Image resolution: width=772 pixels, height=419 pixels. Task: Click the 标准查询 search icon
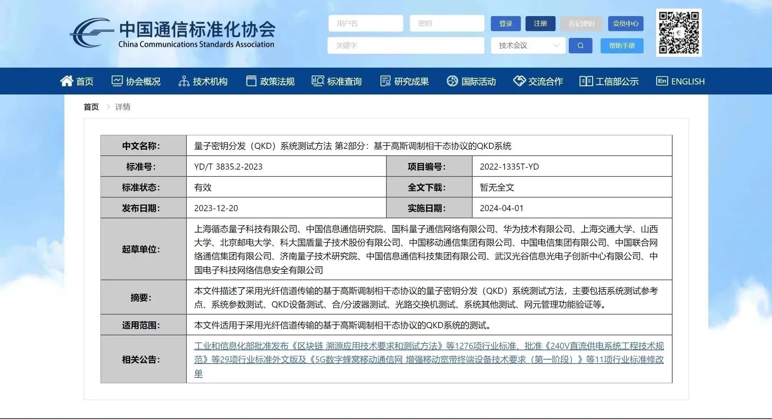[x=318, y=81]
